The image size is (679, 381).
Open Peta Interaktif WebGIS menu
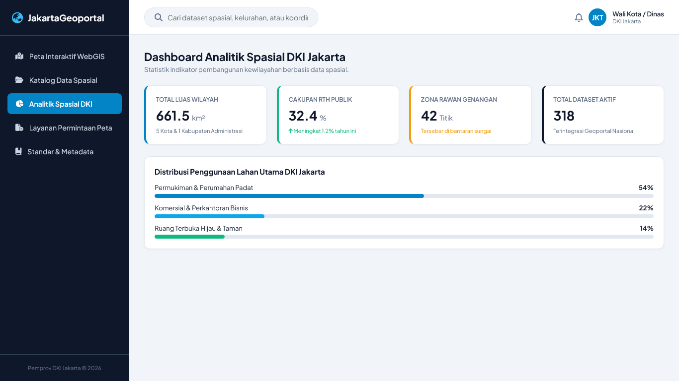[x=65, y=56]
